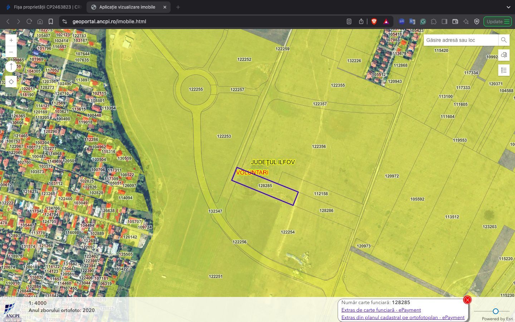515x322 pixels.
Task: Click the layer transparency slider handle
Action: (x=495, y=311)
